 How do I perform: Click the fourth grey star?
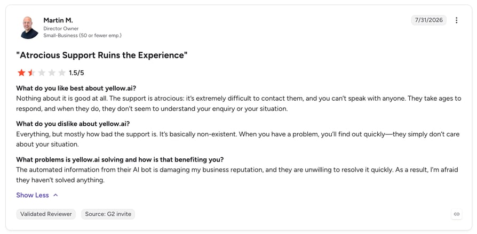click(x=52, y=72)
